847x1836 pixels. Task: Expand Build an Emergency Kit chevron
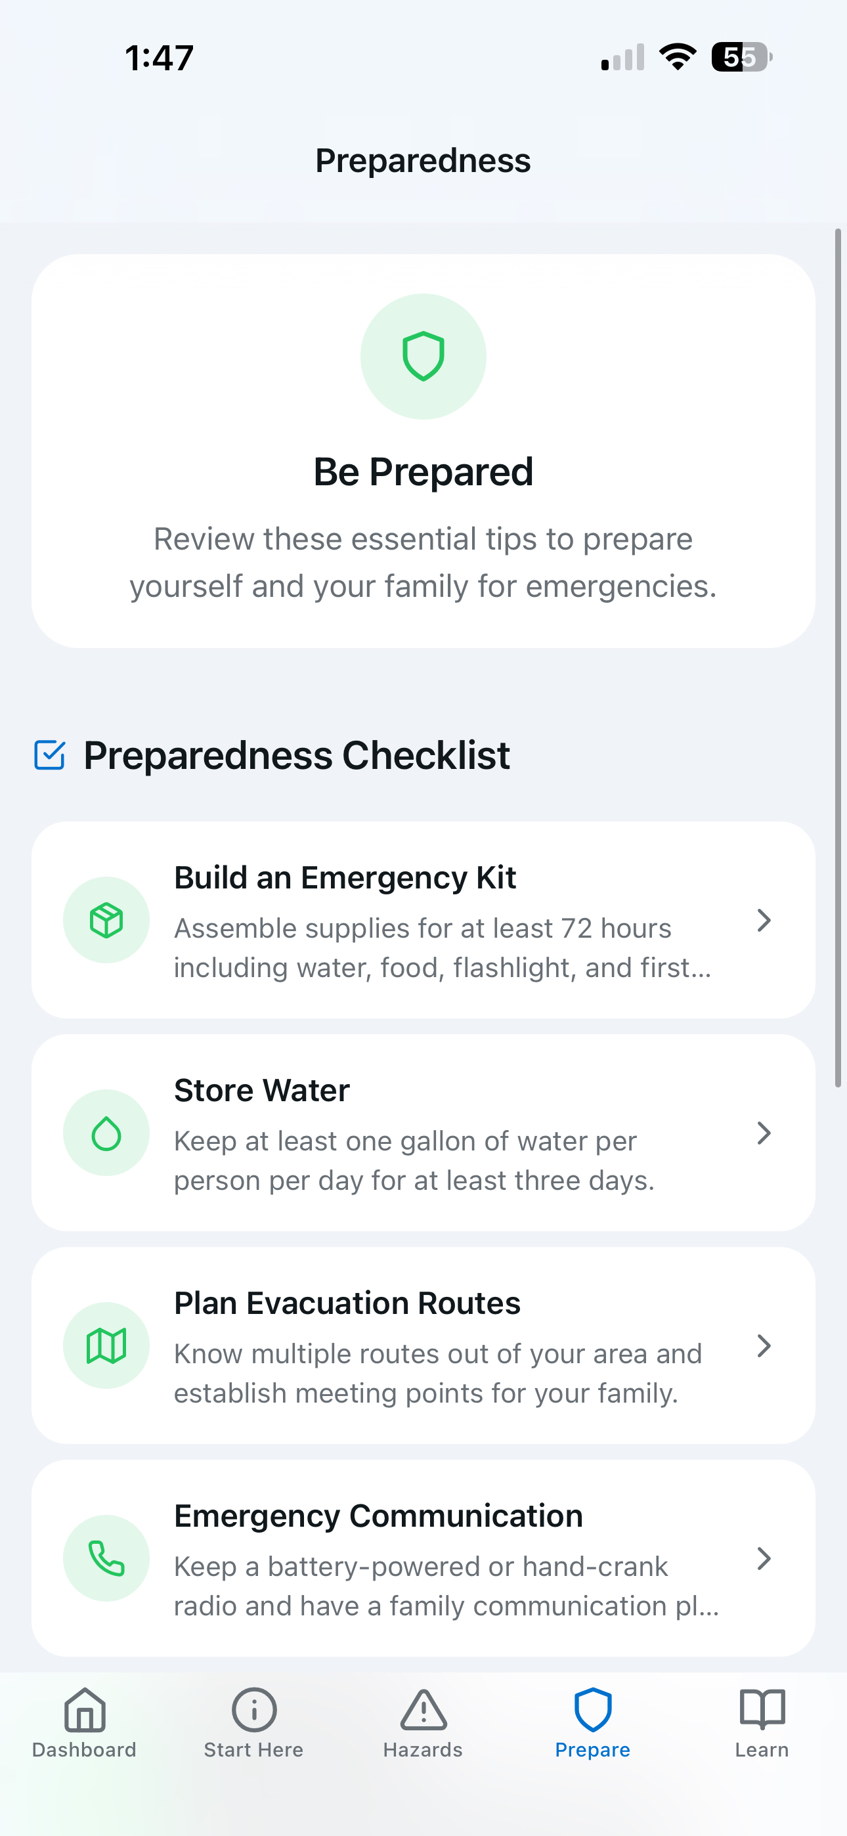(764, 920)
